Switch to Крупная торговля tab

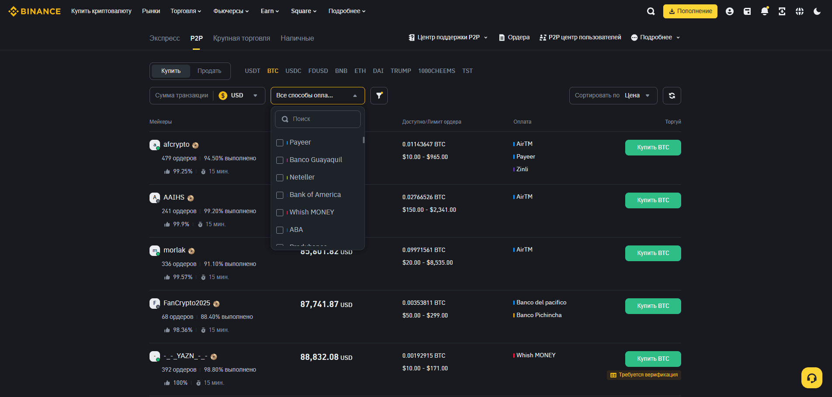(241, 38)
